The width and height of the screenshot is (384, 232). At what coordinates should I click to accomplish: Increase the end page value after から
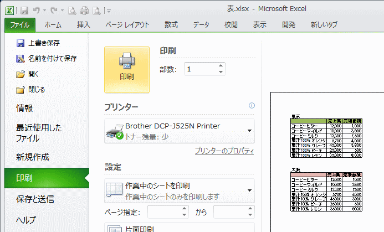point(250,209)
